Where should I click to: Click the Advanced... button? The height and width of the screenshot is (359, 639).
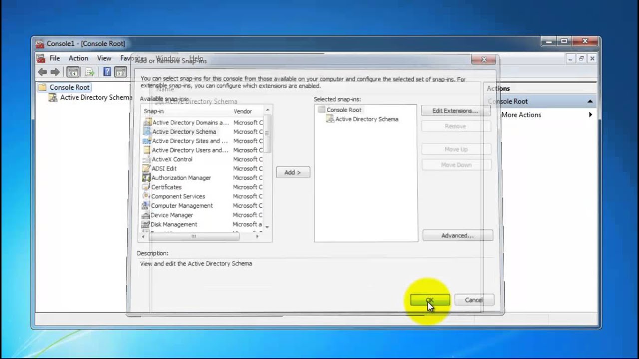(x=457, y=235)
